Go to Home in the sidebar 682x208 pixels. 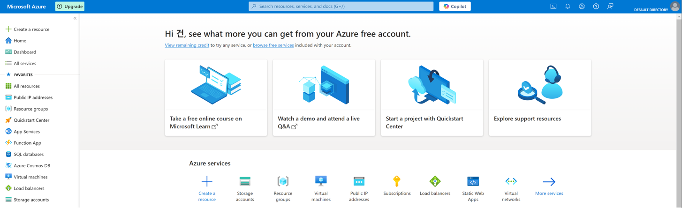coord(20,41)
